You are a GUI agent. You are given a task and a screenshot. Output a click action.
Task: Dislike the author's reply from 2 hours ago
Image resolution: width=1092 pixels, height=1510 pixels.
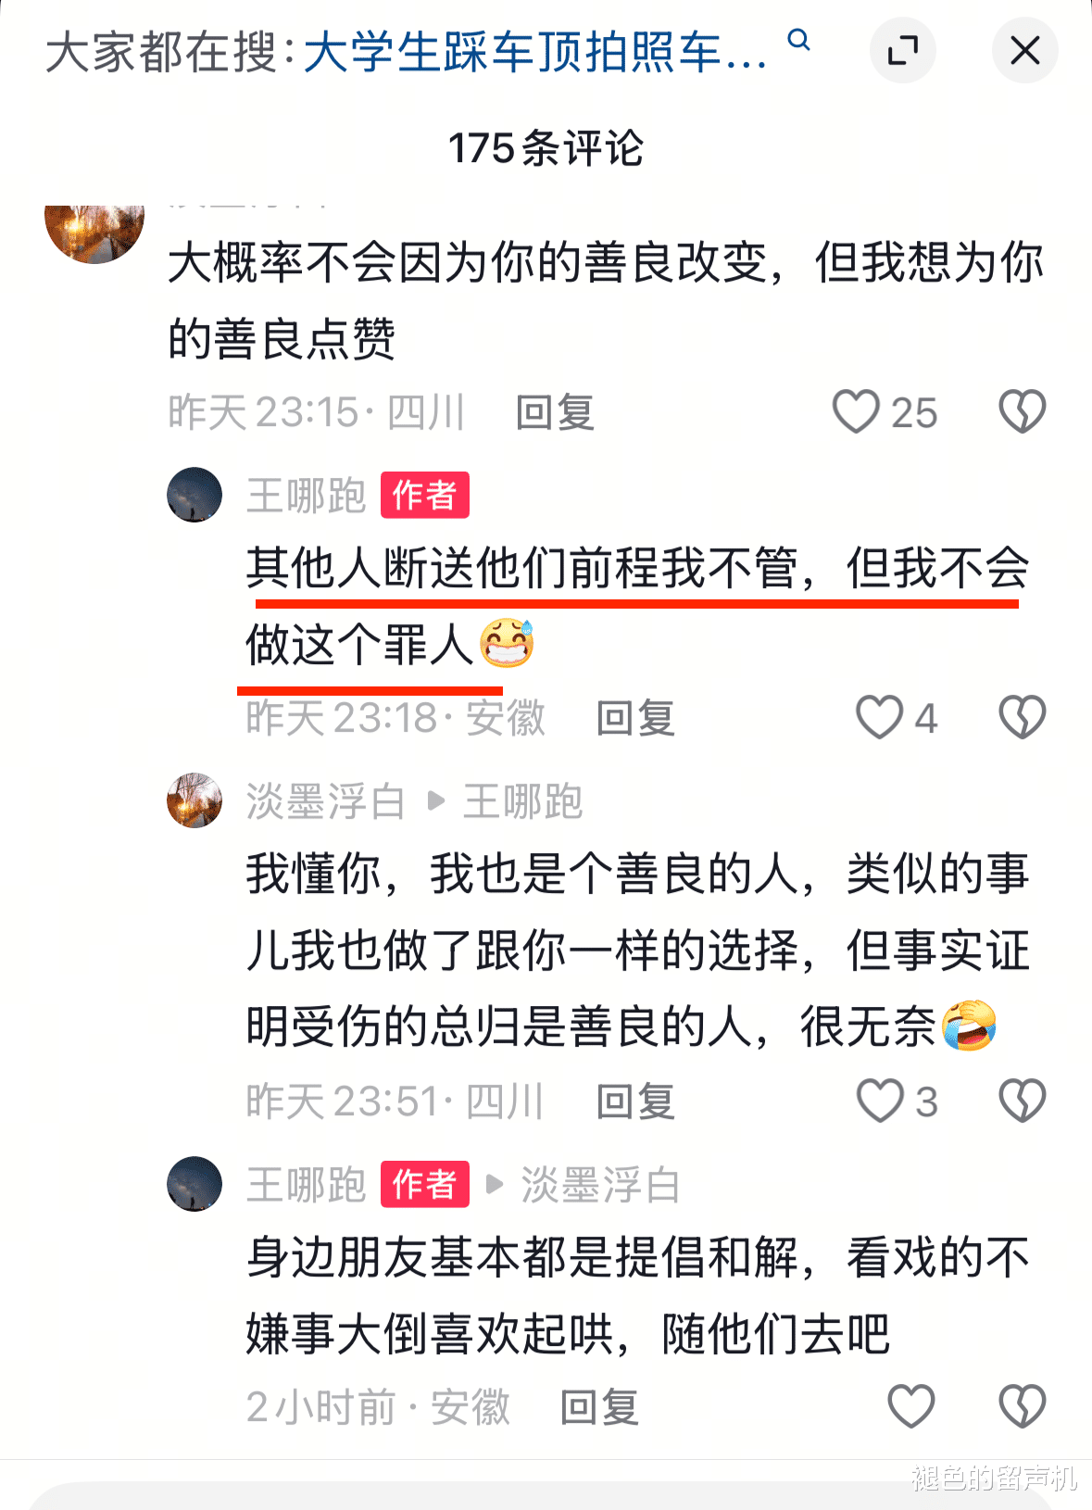[x=1022, y=1406]
